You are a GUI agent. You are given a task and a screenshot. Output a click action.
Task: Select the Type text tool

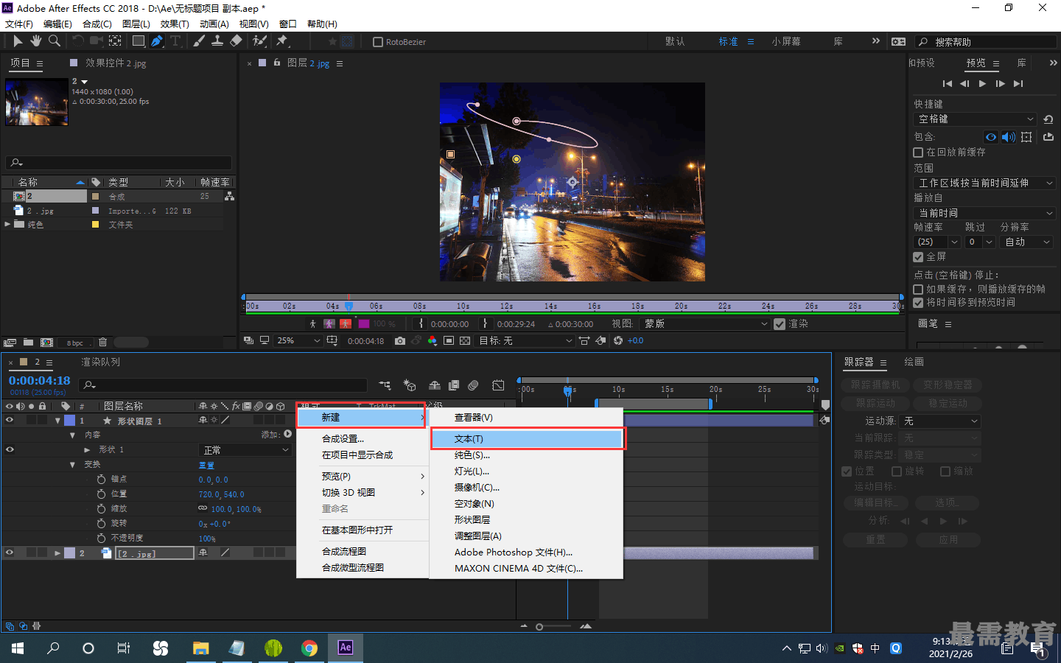175,41
